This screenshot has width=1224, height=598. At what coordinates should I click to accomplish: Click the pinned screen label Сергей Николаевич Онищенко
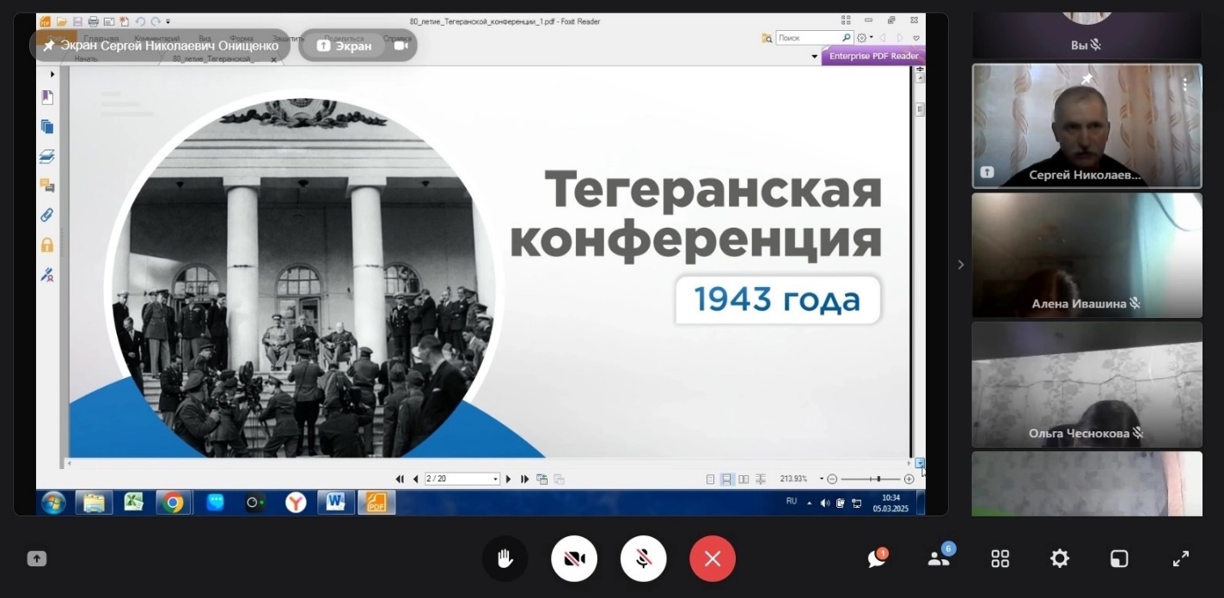pos(160,46)
